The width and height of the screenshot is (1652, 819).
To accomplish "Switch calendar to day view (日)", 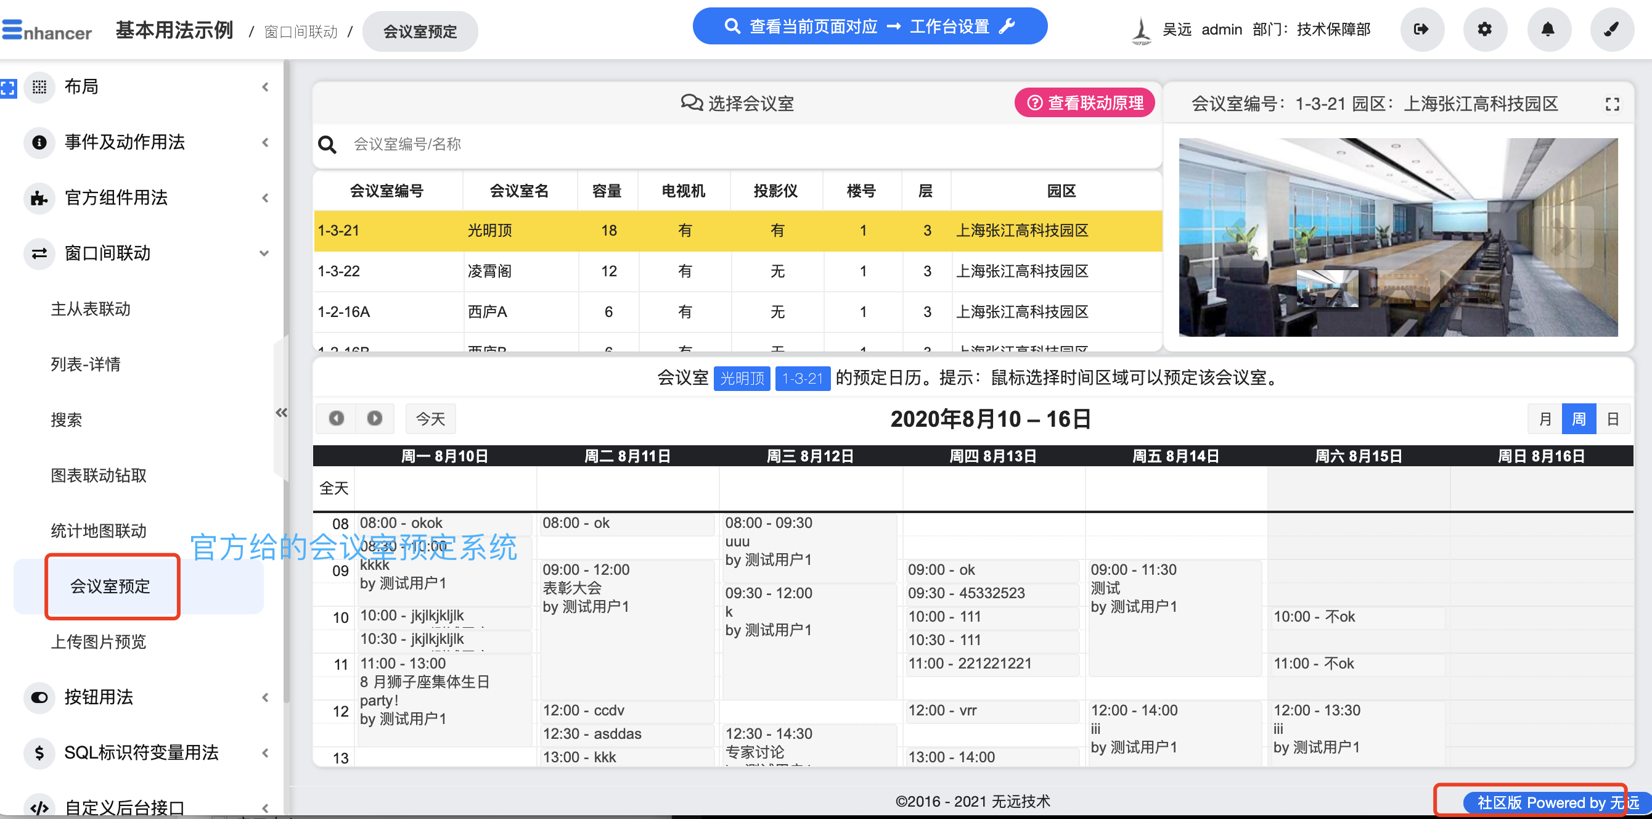I will (x=1612, y=419).
